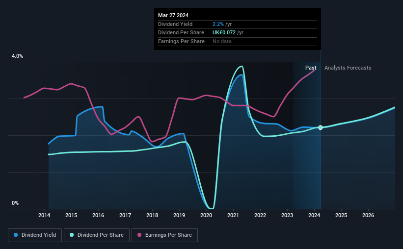Select the 'Analysts Forecasts' label
Image resolution: width=403 pixels, height=249 pixels.
[348, 68]
